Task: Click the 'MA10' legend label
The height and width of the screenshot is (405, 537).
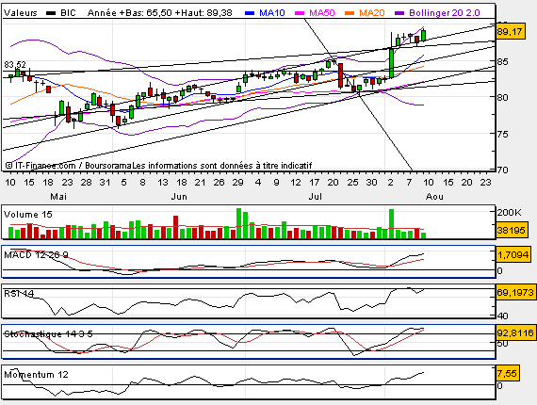Action: click(272, 13)
